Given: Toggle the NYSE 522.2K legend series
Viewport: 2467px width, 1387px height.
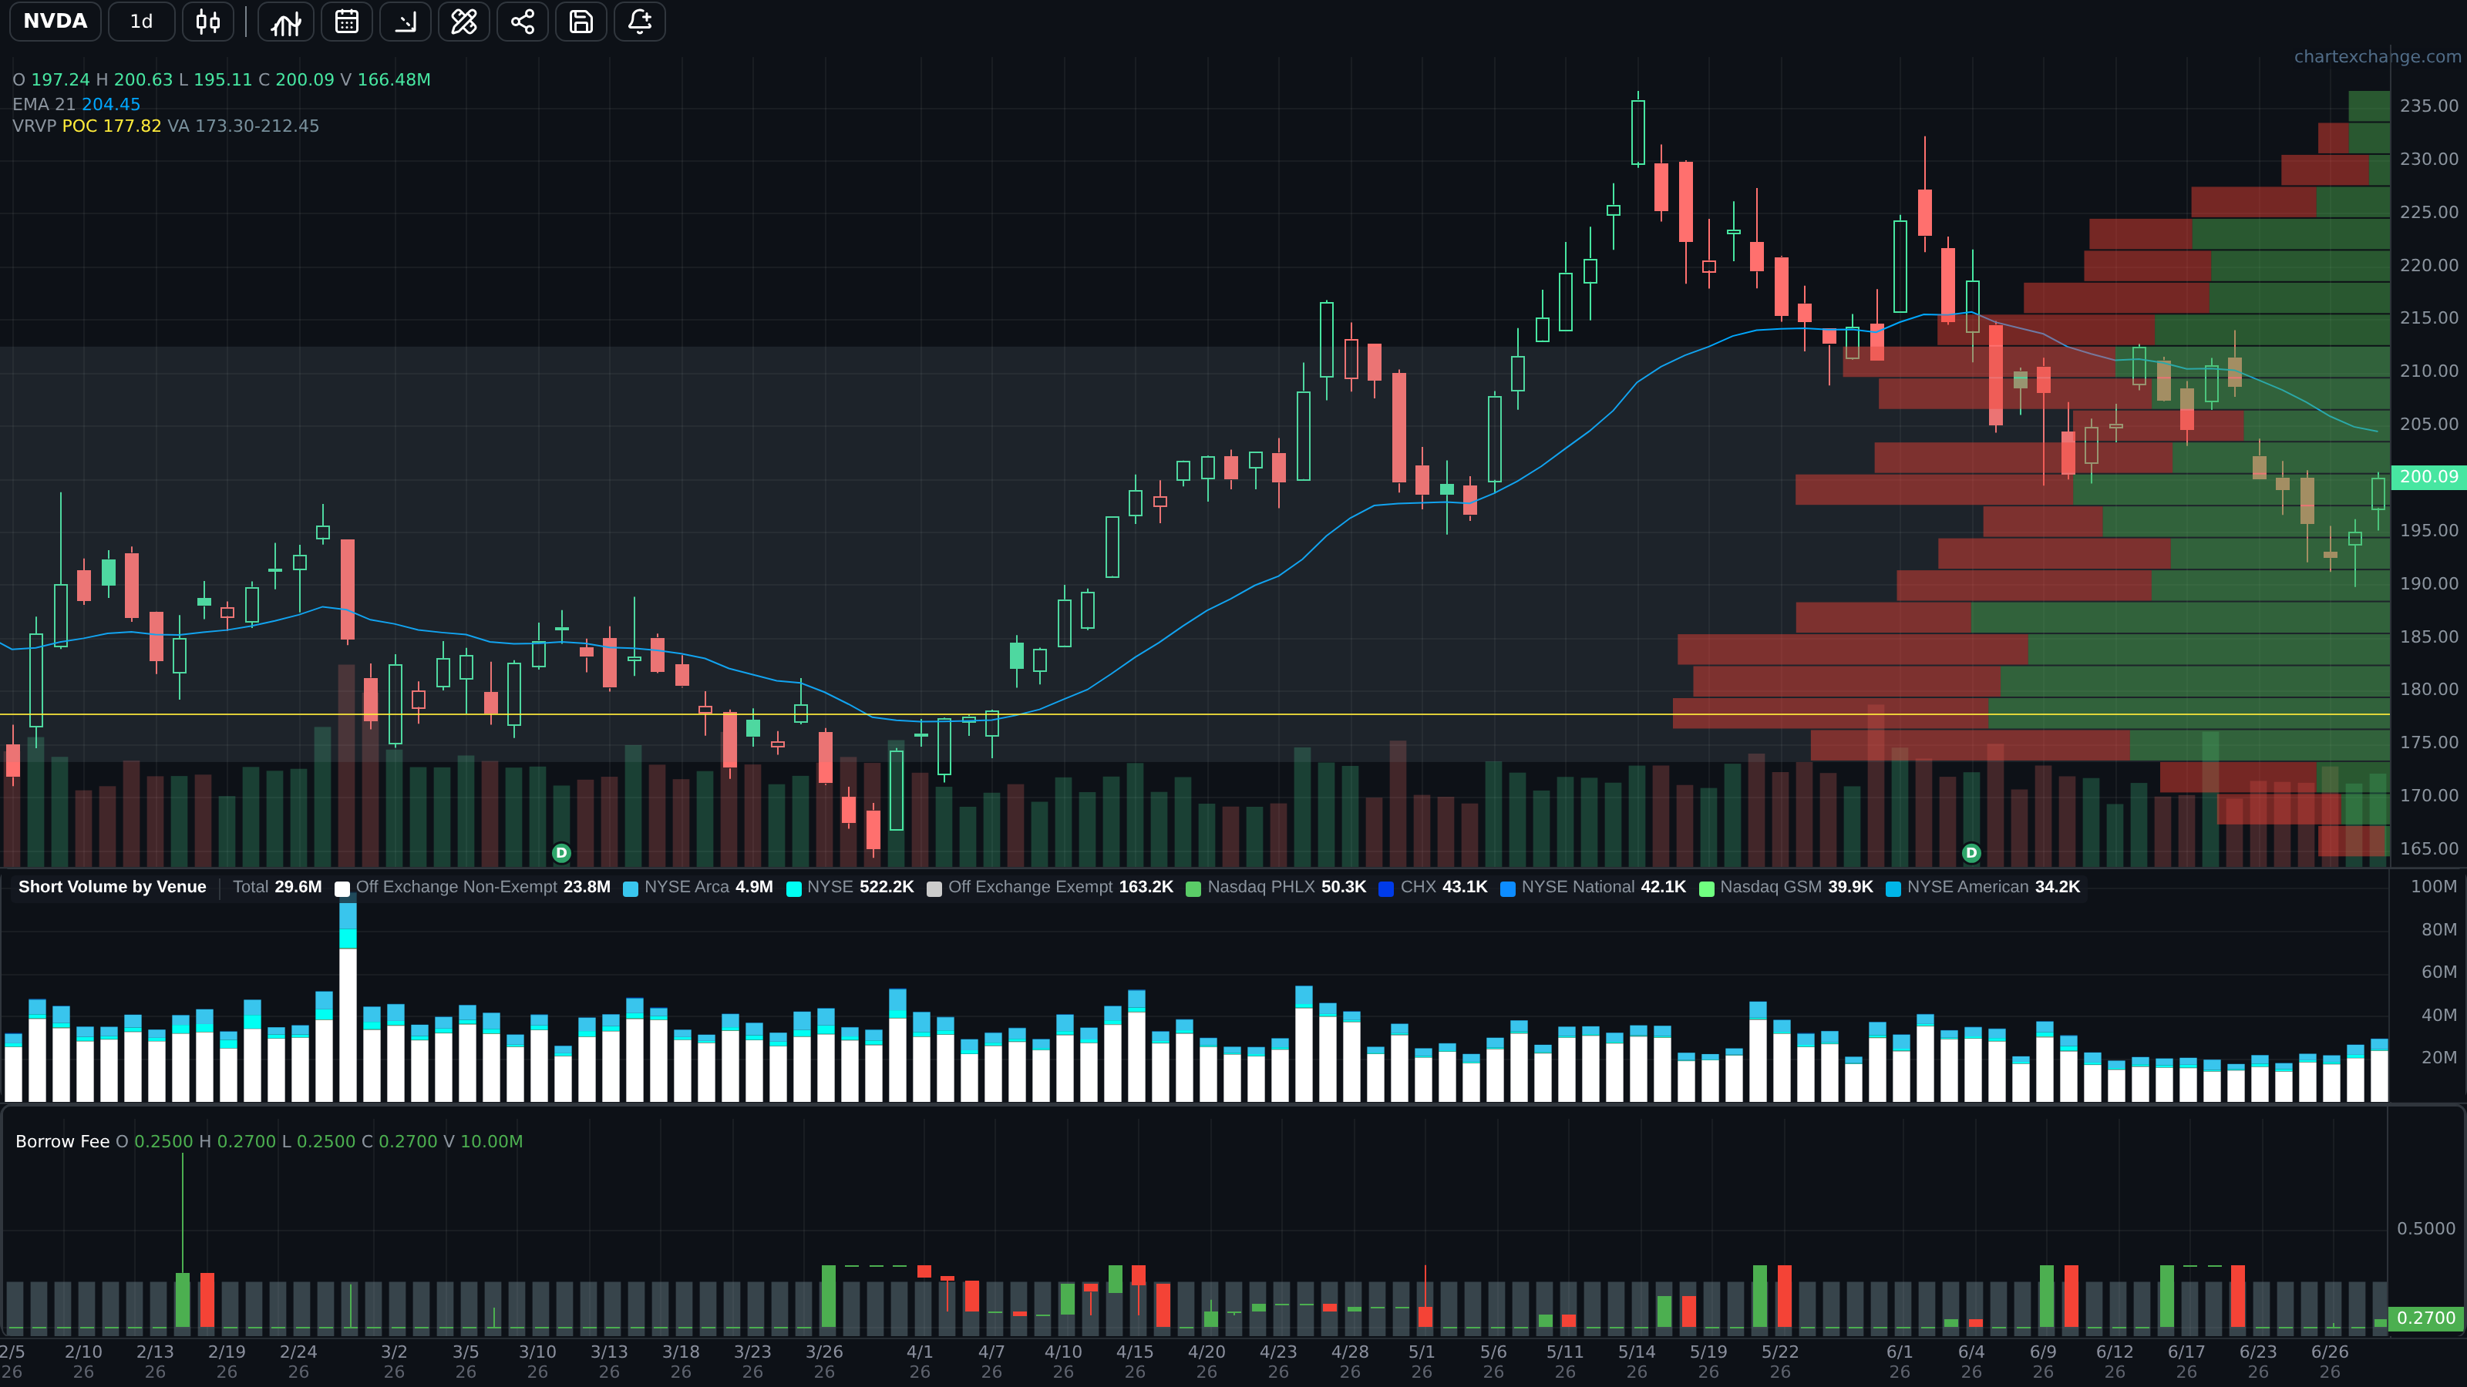Looking at the screenshot, I should coord(850,886).
